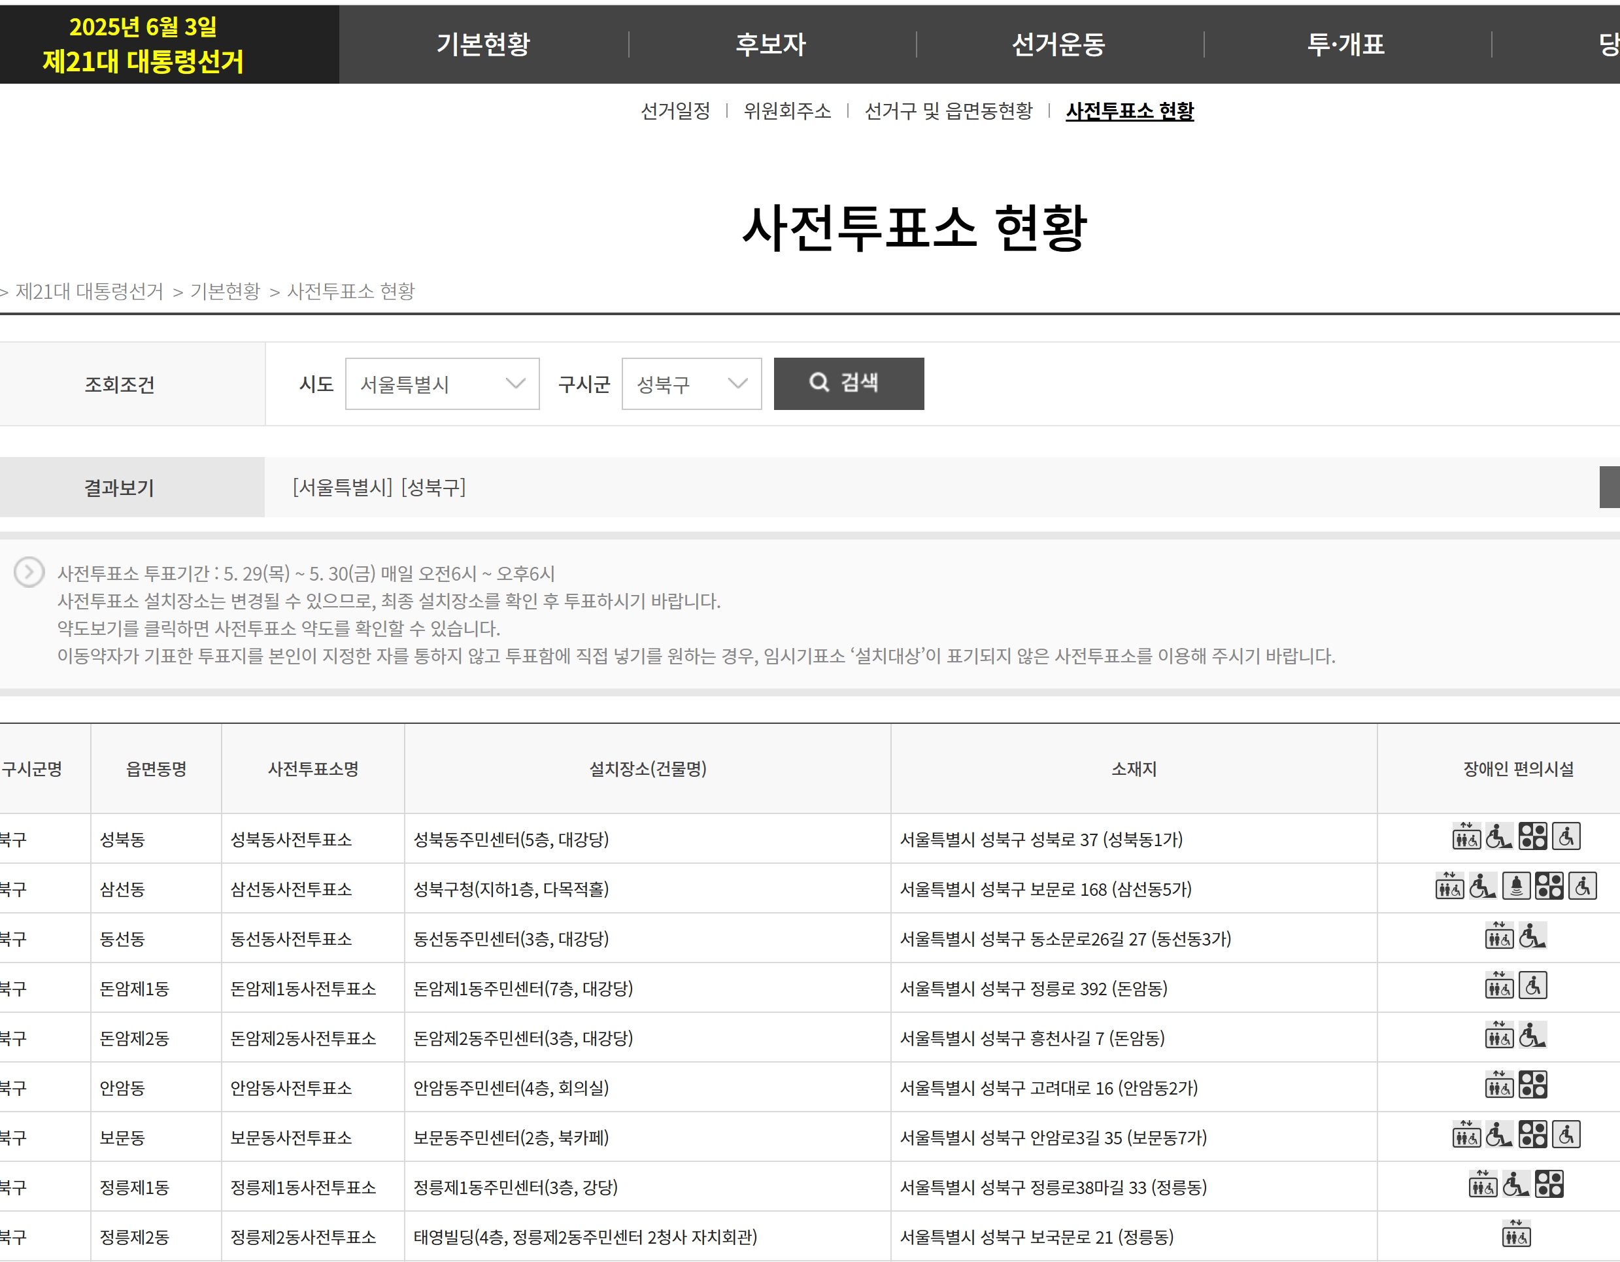Click the wheelchair accessible icon in 돈암제1동 row
This screenshot has width=1620, height=1262.
1532,985
